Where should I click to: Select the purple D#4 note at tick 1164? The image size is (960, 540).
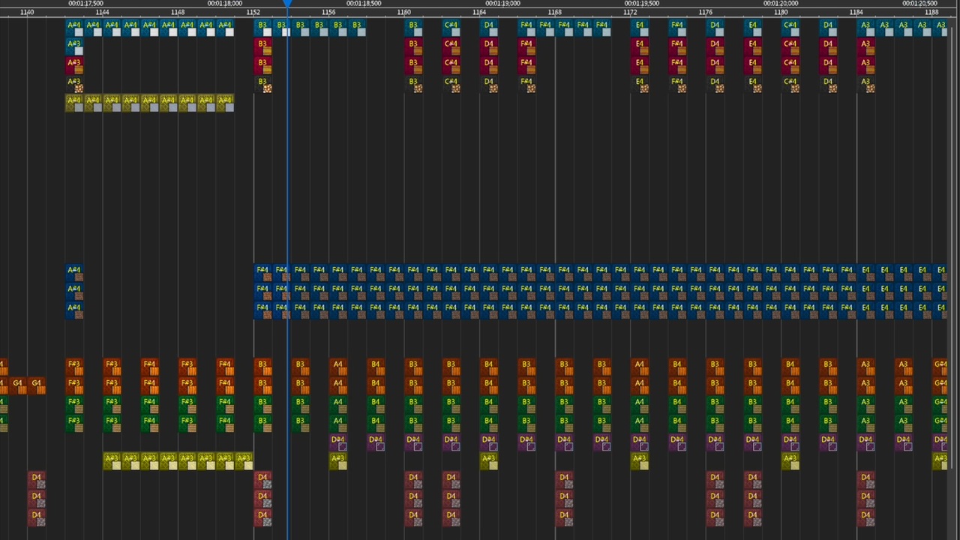point(489,442)
